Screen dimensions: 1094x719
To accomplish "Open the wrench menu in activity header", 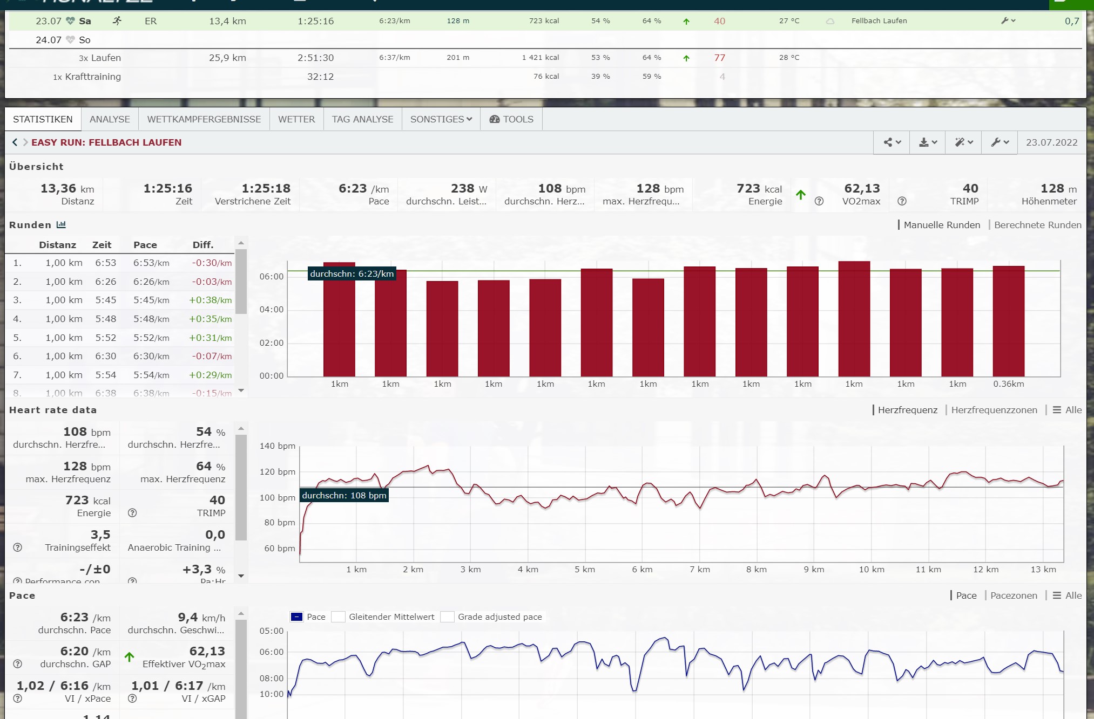I will 1000,142.
